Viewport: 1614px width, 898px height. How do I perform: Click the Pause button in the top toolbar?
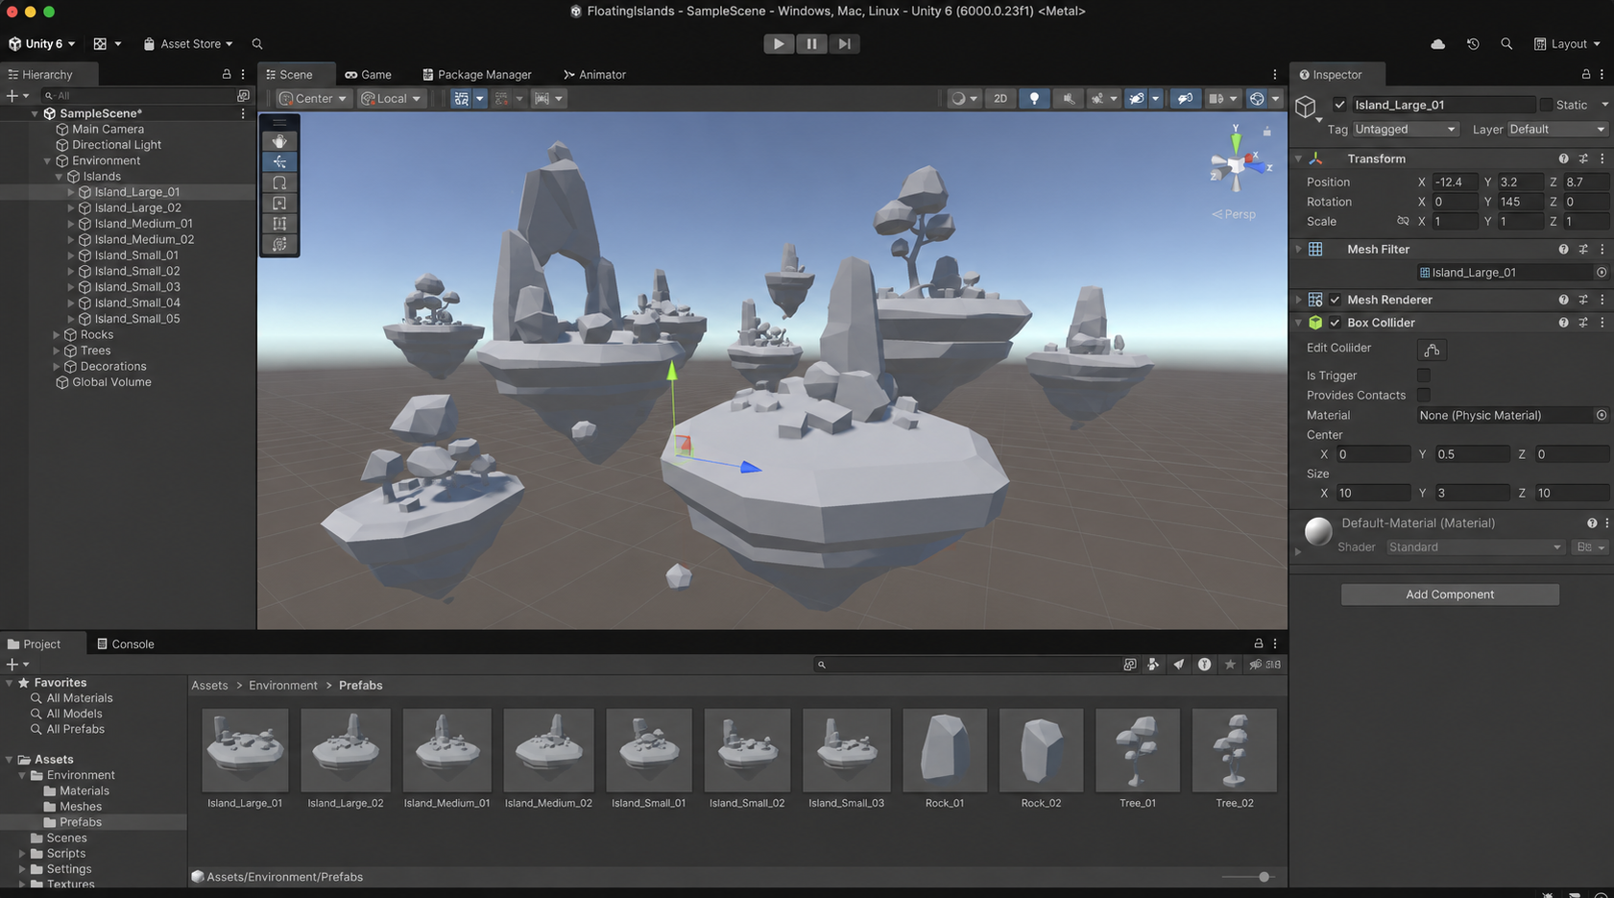click(811, 43)
